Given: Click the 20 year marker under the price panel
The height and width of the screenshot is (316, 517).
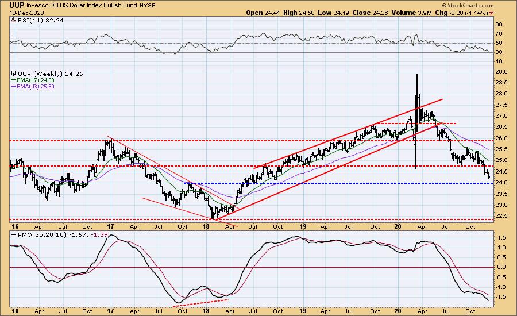Looking at the screenshot, I should 398,226.
